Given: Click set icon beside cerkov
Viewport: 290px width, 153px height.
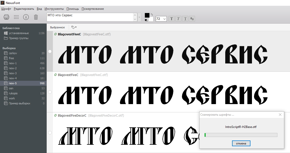Looking at the screenshot, I should coord(6,53).
